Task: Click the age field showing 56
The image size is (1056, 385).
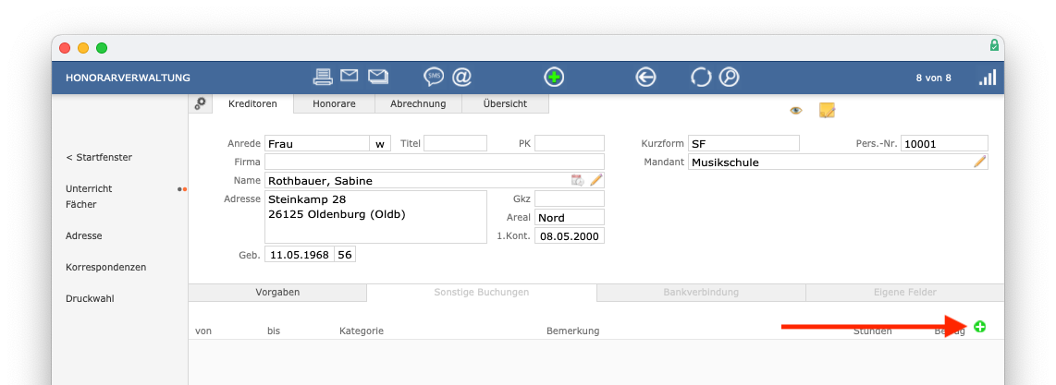Action: (346, 255)
